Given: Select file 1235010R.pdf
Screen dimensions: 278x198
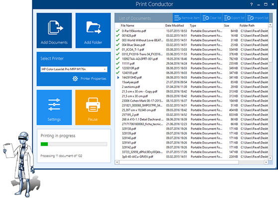Looking at the screenshot, I should click(130, 68).
